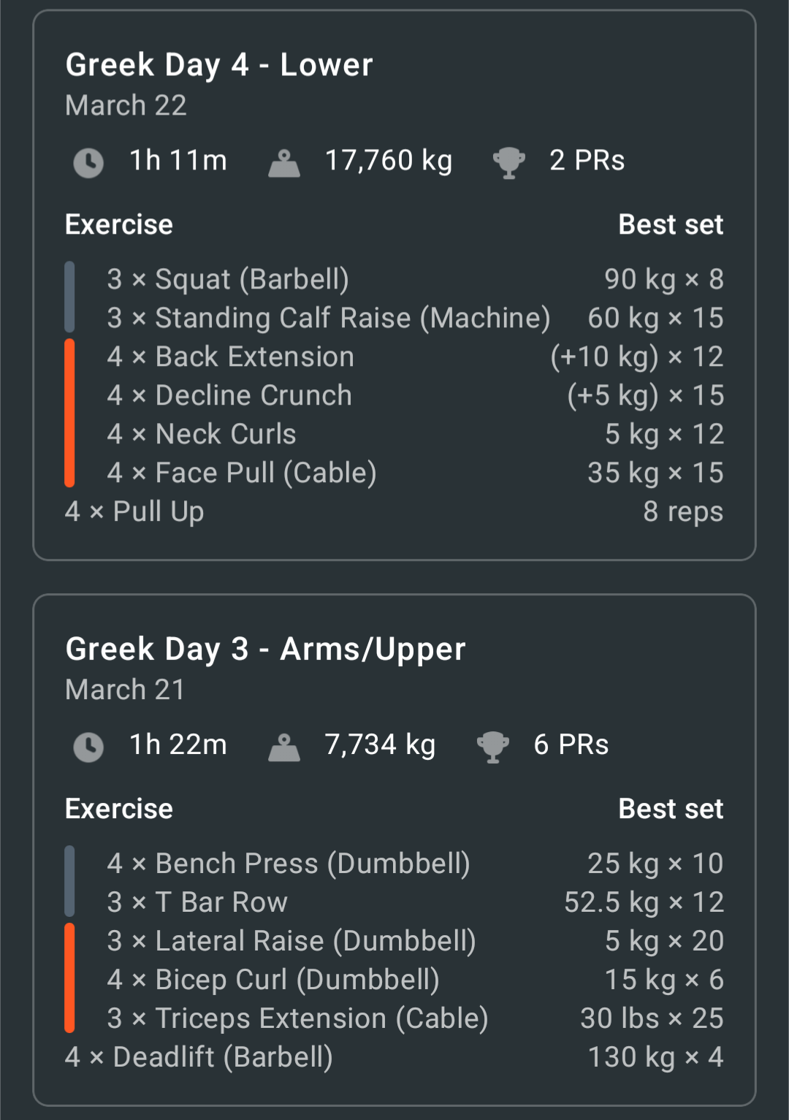This screenshot has width=789, height=1120.
Task: Click the trophy icon beside 6 PRs
Action: [493, 747]
